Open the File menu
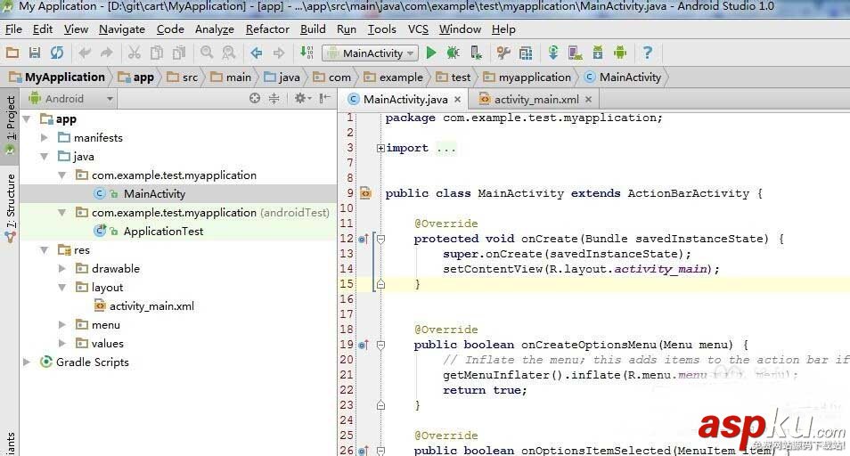 click(x=13, y=29)
